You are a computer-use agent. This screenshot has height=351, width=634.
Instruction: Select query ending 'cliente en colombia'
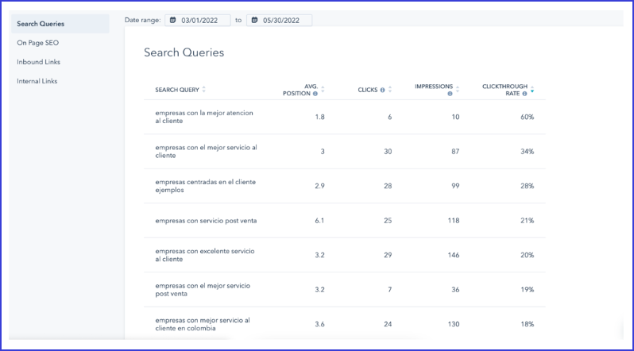tap(203, 324)
